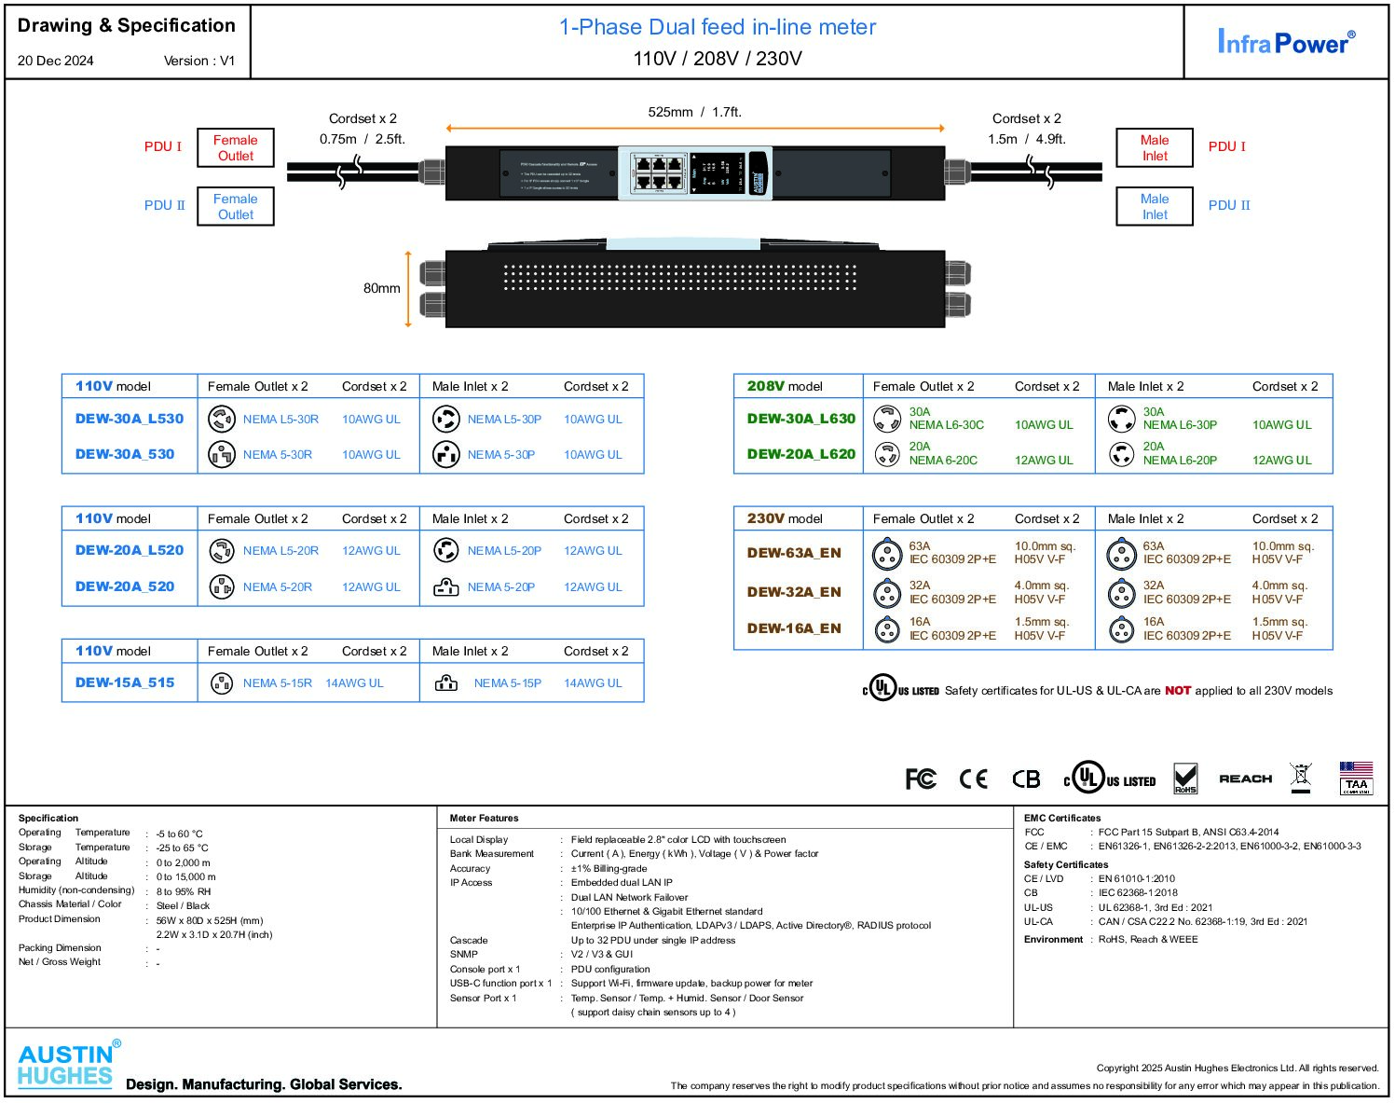The image size is (1395, 1103).
Task: Click NEMA 5-20P plug symbol
Action: click(446, 587)
